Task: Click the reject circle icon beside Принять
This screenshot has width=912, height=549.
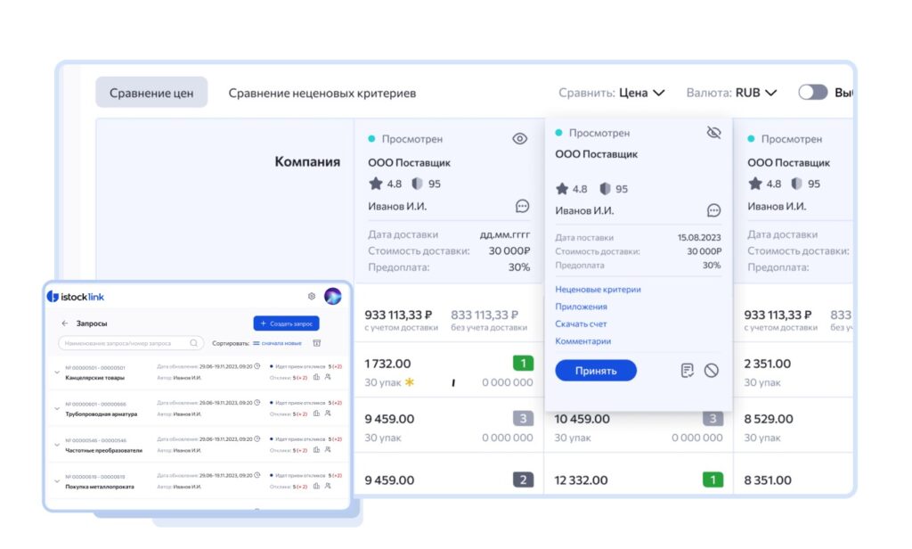Action: (x=712, y=370)
